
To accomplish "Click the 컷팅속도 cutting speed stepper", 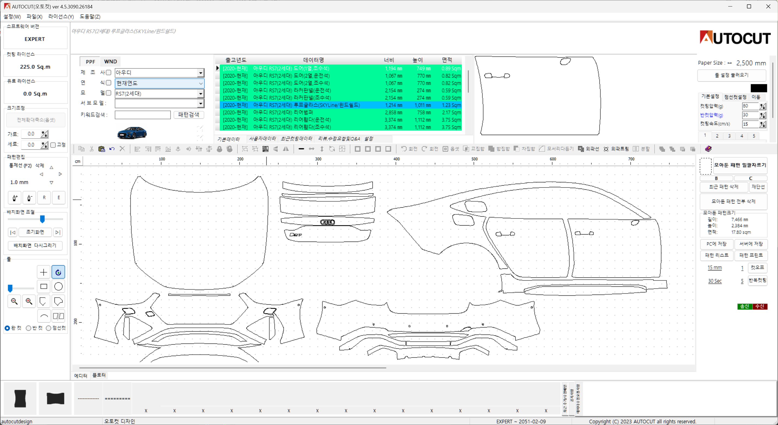I will tap(762, 124).
